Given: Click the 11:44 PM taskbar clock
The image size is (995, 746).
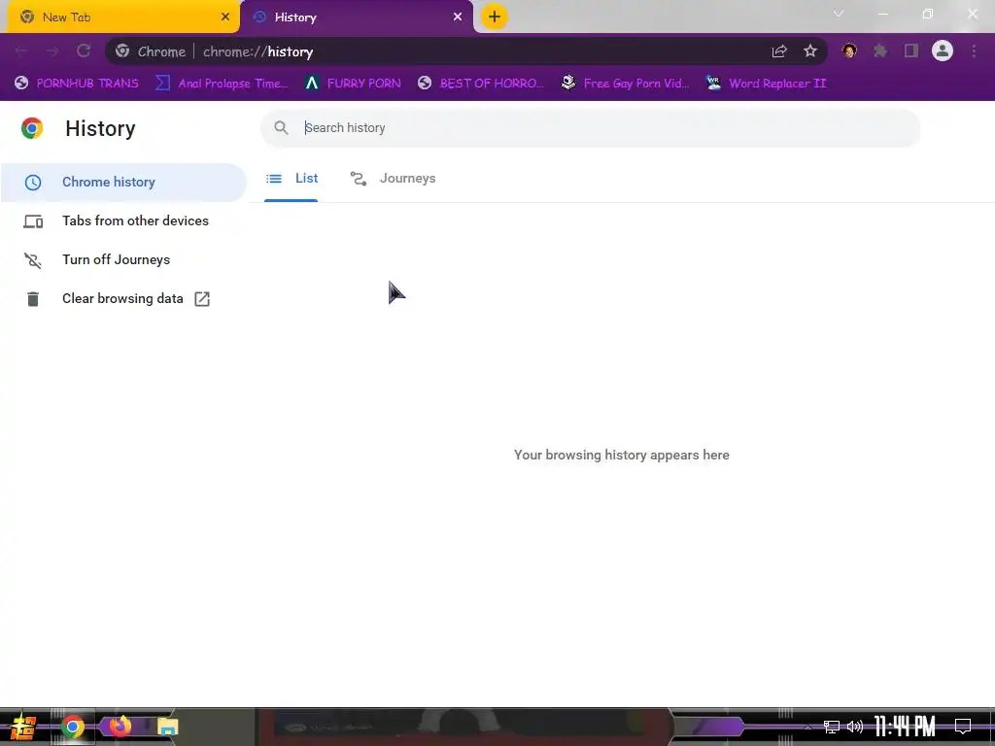Looking at the screenshot, I should click(905, 727).
